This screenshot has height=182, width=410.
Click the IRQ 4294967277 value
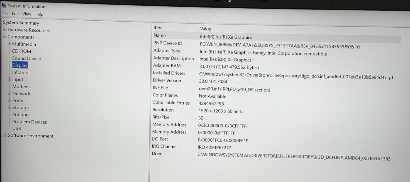pyautogui.click(x=214, y=147)
